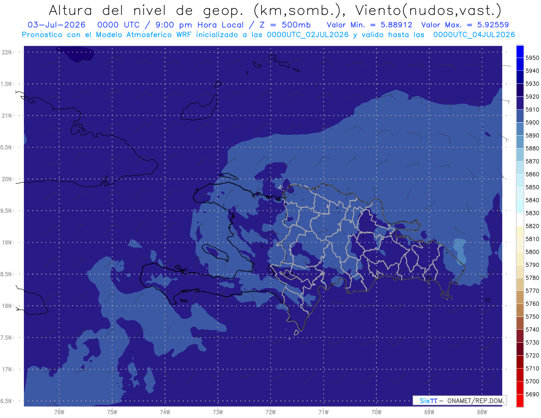Click the '69W' longitude label
The width and height of the screenshot is (541, 418).
pyautogui.click(x=429, y=412)
